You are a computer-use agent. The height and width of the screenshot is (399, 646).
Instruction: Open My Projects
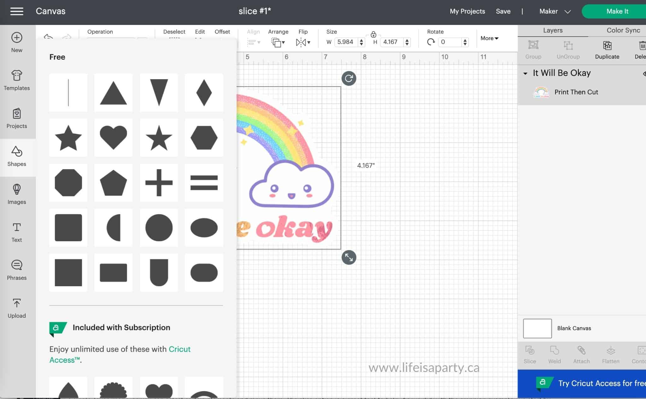(467, 11)
